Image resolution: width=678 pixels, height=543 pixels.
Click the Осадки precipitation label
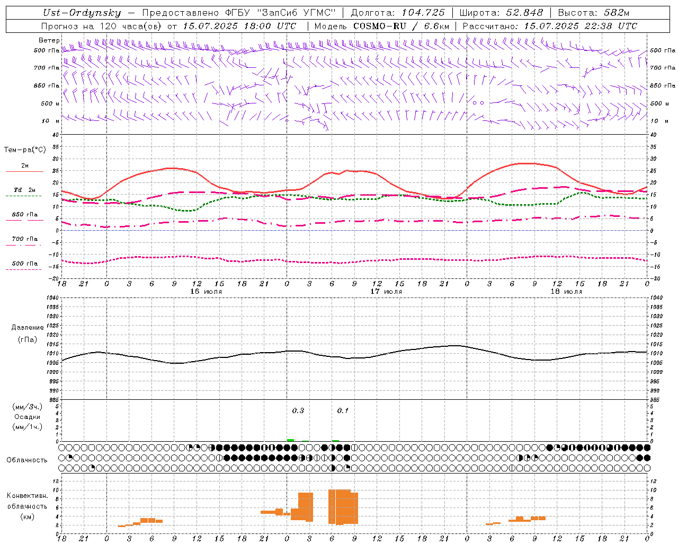28,417
